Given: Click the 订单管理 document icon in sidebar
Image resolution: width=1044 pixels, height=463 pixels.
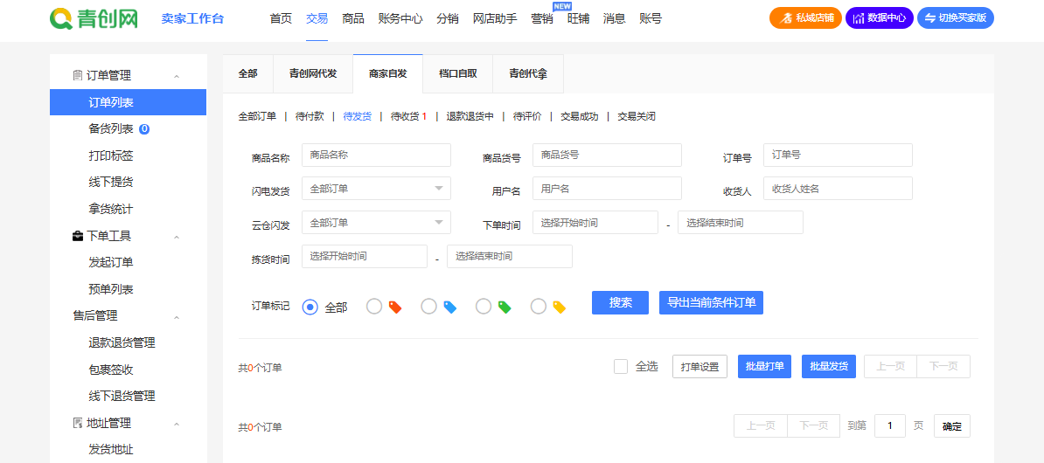Looking at the screenshot, I should pos(77,76).
